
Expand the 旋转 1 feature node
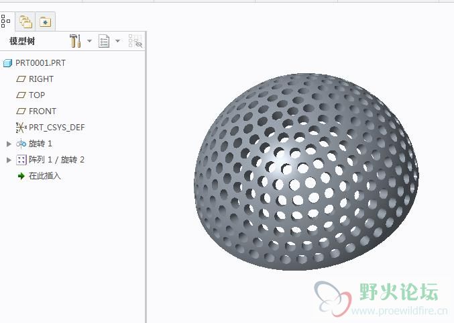[9, 144]
